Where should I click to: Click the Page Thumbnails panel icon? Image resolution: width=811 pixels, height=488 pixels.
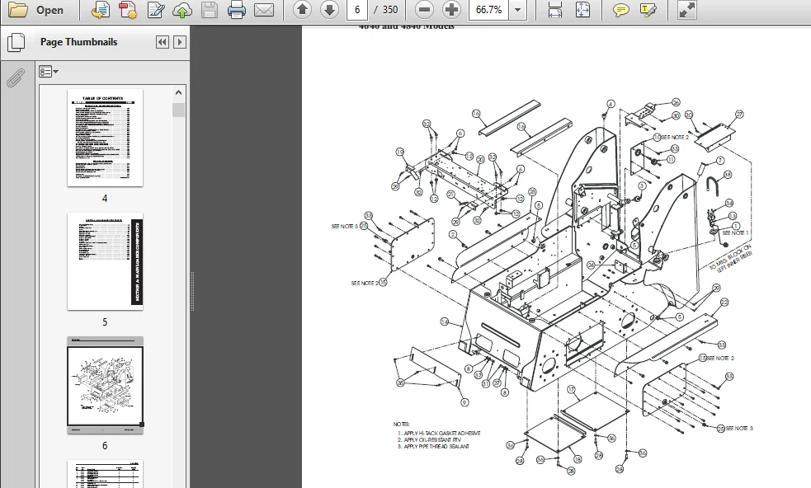16,42
